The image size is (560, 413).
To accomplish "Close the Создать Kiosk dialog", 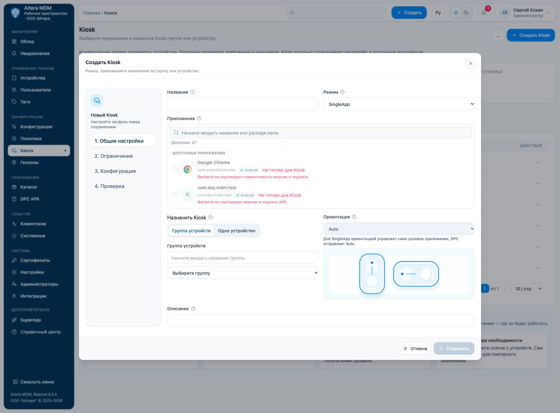I will [470, 63].
